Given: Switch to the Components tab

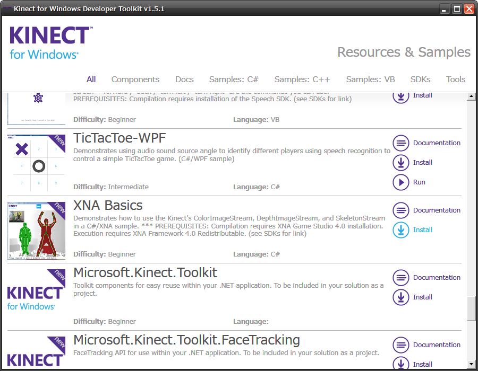Looking at the screenshot, I should (x=135, y=79).
